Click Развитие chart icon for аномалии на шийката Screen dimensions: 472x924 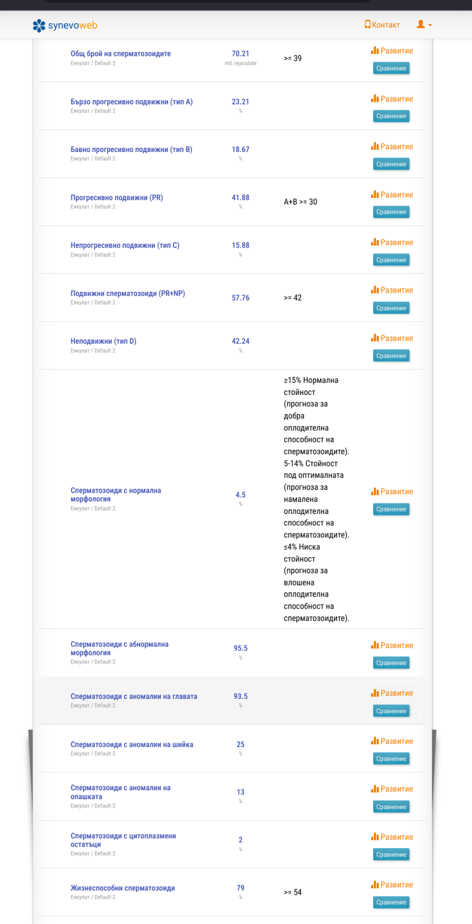pos(375,741)
